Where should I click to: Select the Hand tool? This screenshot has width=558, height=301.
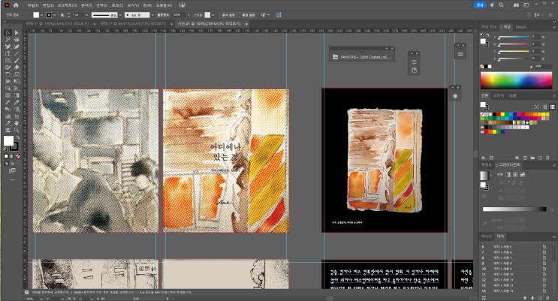pos(17,123)
